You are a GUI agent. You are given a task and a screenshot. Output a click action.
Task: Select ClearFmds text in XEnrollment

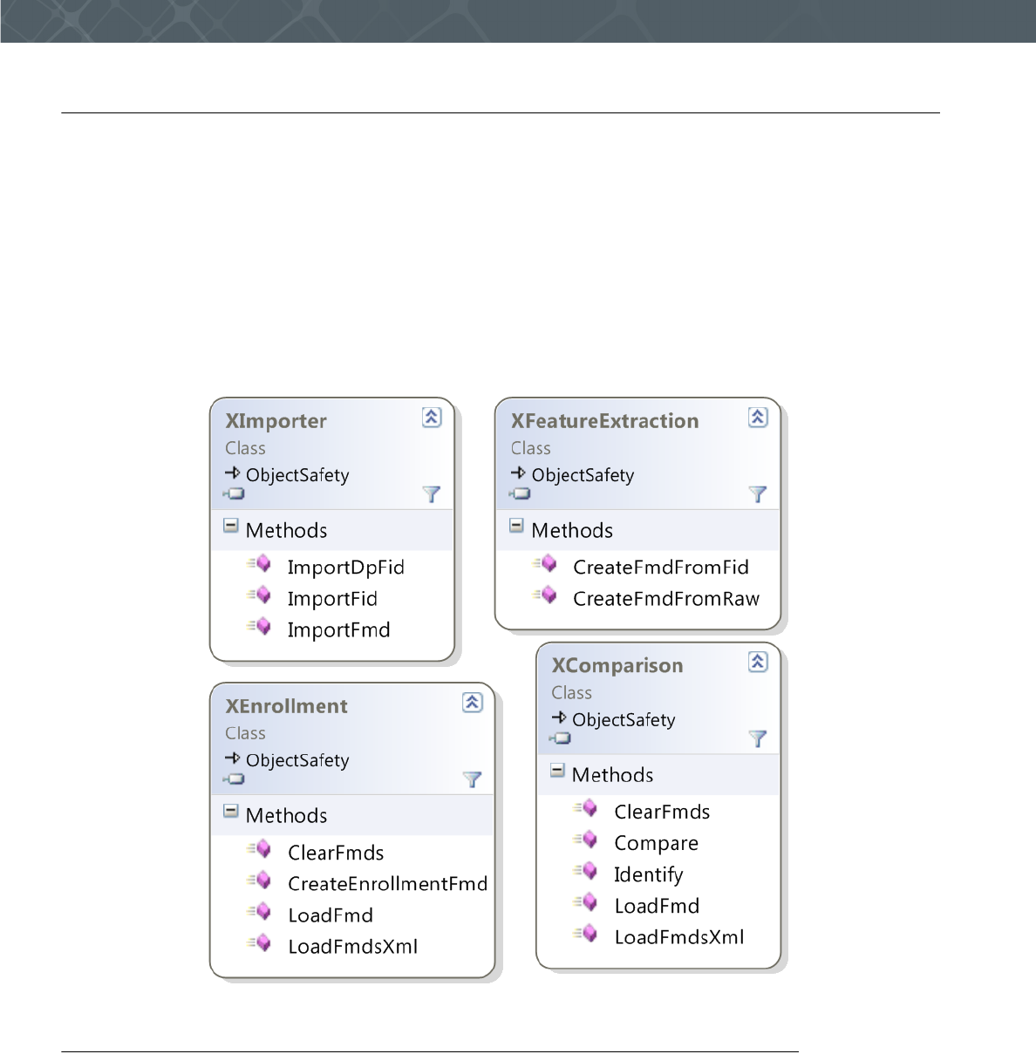tap(336, 853)
